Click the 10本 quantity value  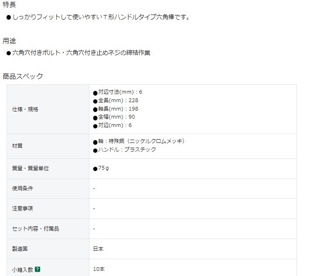99,269
